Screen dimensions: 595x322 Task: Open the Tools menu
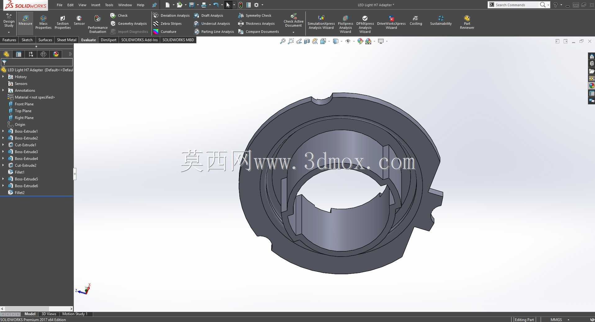click(109, 5)
